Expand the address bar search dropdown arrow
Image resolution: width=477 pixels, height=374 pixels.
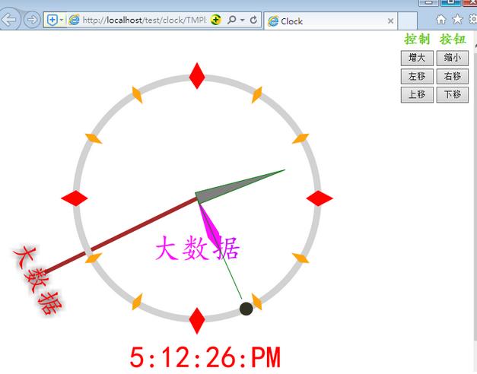[x=242, y=20]
